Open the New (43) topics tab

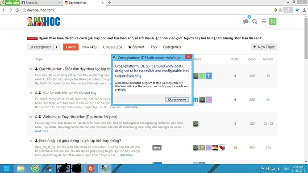click(89, 47)
